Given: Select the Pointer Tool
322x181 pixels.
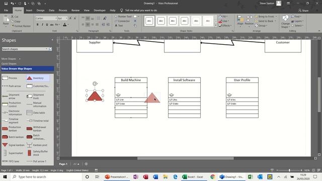Looking at the screenshot, I should 123,17.
